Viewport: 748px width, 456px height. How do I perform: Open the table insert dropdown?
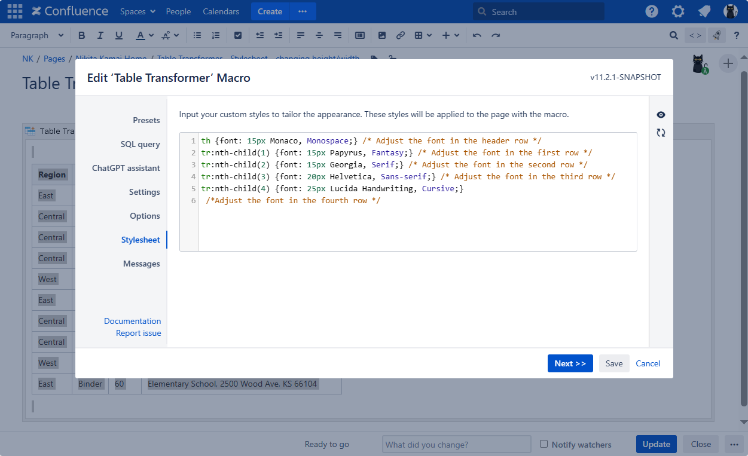click(x=423, y=35)
